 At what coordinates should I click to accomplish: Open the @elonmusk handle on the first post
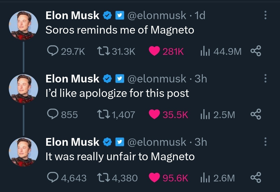click(157, 16)
